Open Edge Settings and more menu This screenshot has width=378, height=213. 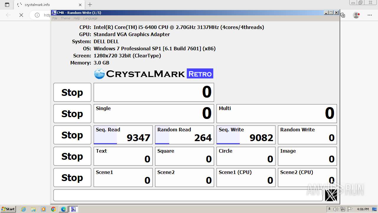[370, 15]
